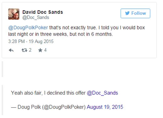This screenshot has width=163, height=118.
Task: Open @Doc_Sands mention in Doug Polk's reply
Action: coord(102,93)
